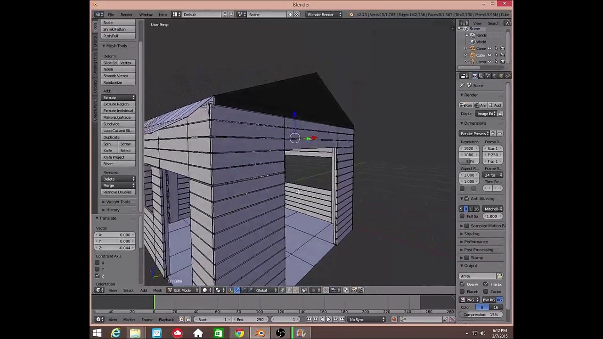603x339 pixels.
Task: Toggle the Anti-Aliasing checkbox
Action: tap(467, 199)
